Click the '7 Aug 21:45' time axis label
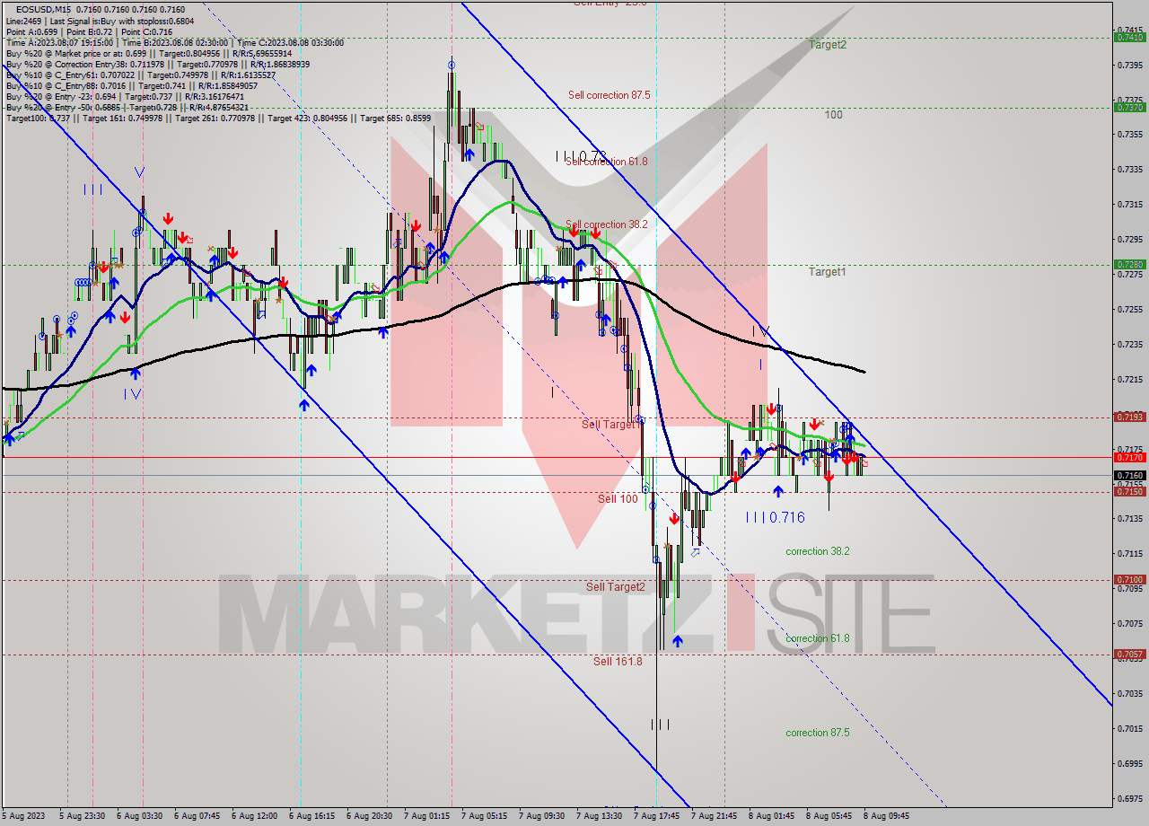This screenshot has width=1149, height=826. [x=714, y=816]
